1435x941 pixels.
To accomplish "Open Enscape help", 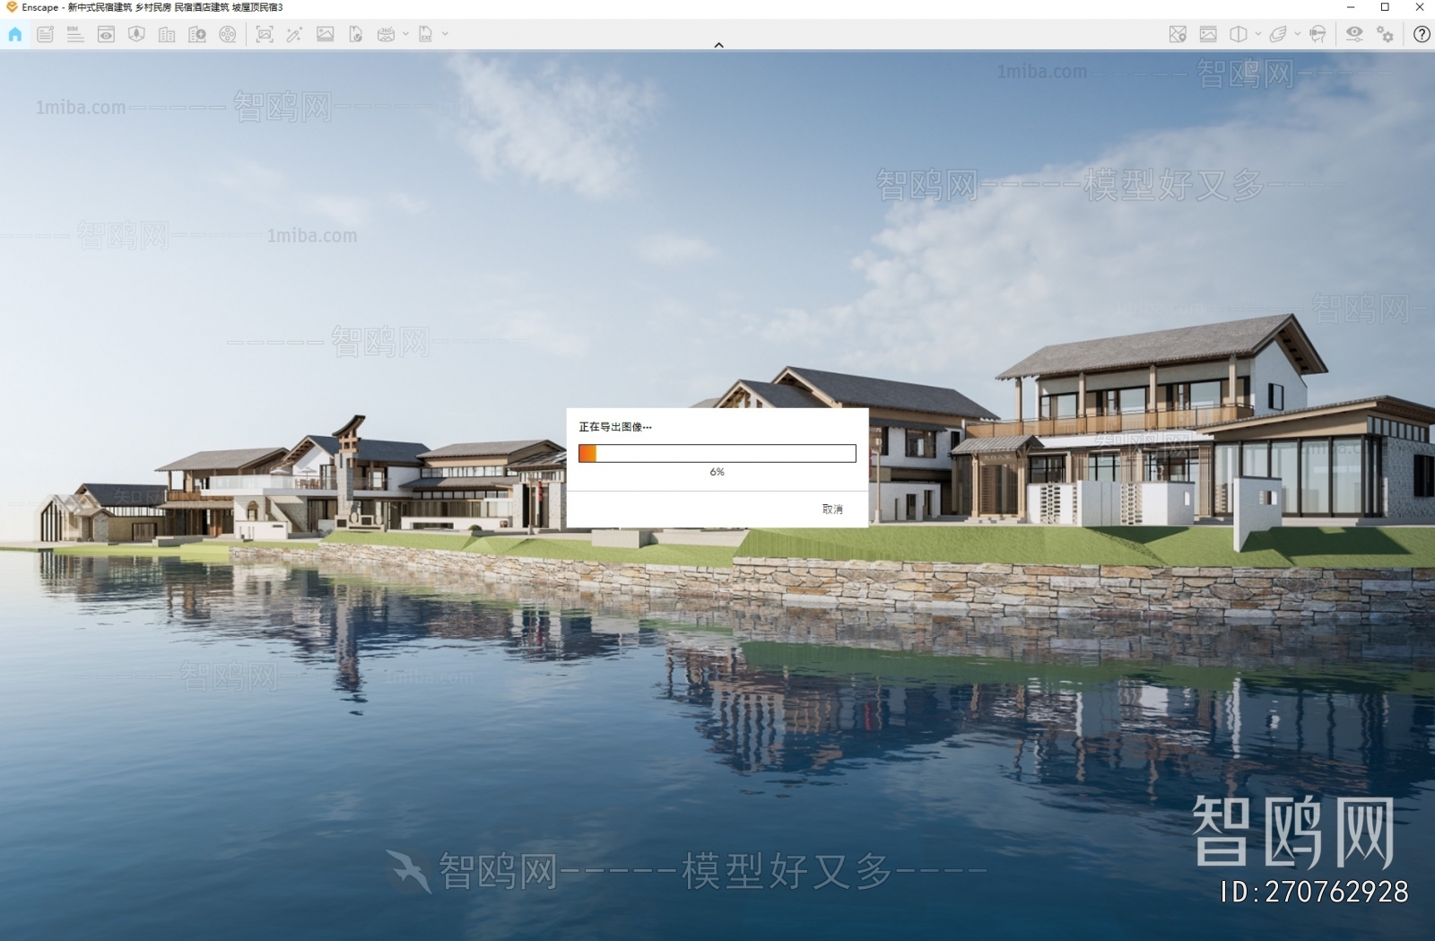I will pyautogui.click(x=1422, y=34).
